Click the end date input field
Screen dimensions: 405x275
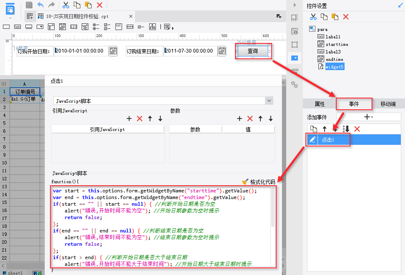point(190,51)
